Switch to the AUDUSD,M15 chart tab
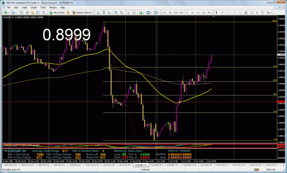This screenshot has height=173, width=287. pyautogui.click(x=190, y=165)
